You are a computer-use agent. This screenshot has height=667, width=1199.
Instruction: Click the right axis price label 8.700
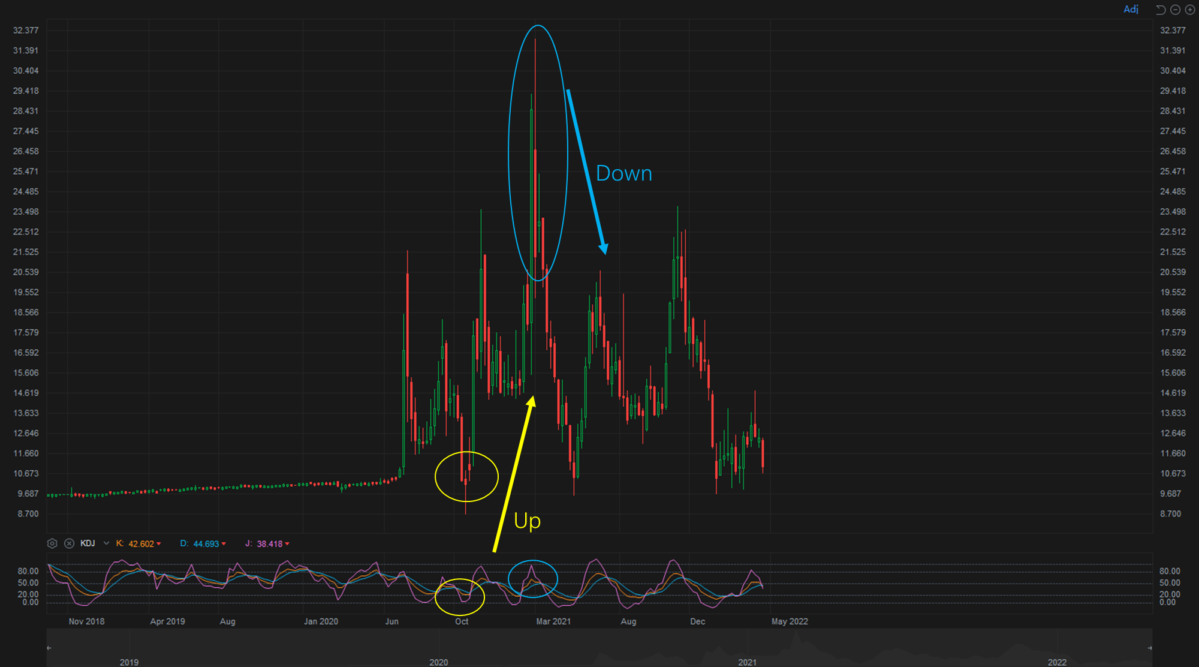[x=1170, y=514]
